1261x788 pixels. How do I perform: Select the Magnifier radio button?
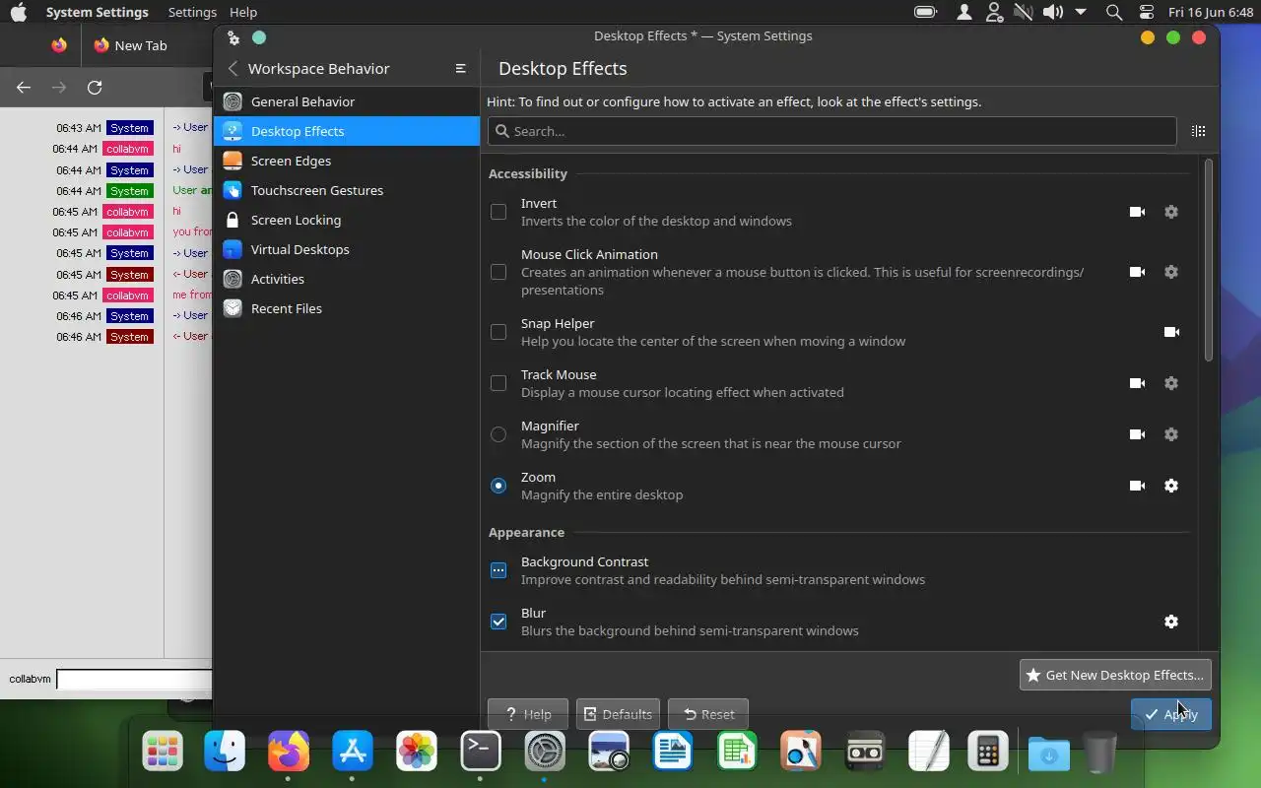(498, 434)
